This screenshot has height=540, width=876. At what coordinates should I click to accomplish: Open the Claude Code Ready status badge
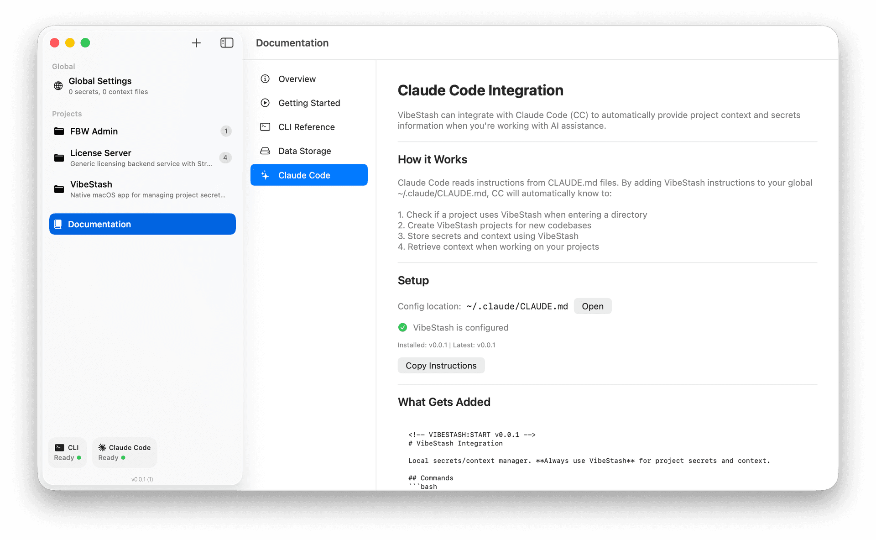pyautogui.click(x=125, y=452)
